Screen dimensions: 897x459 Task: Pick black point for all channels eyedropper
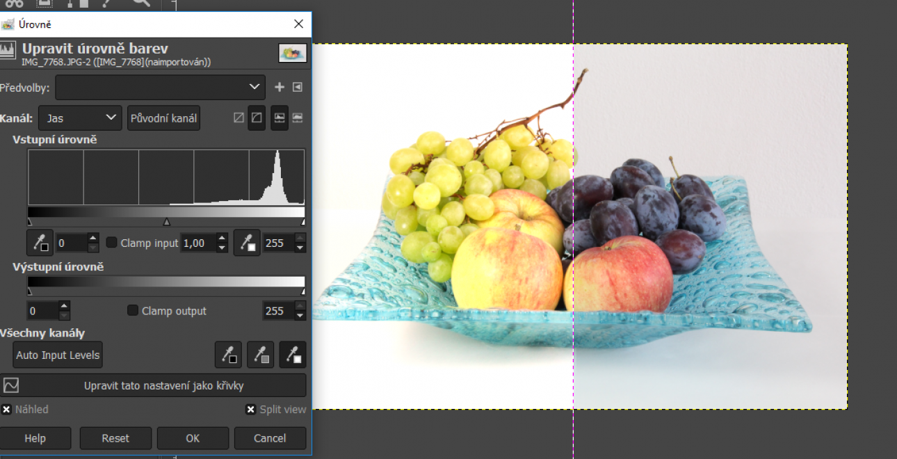pyautogui.click(x=228, y=355)
